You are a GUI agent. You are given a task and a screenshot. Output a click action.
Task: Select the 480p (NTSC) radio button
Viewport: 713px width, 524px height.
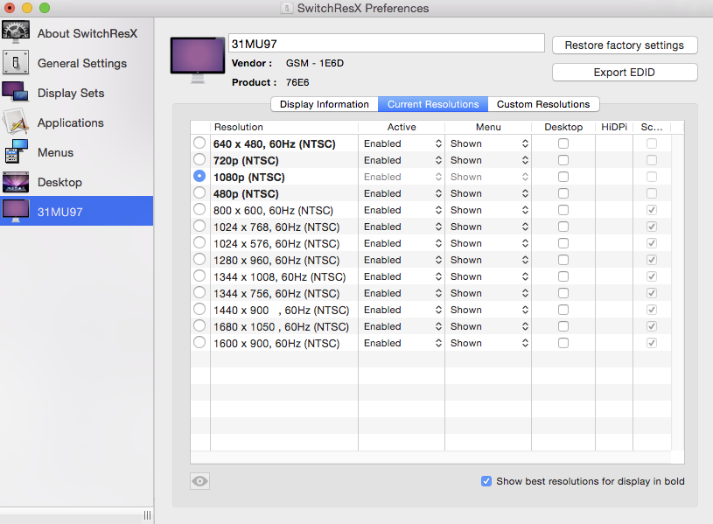coord(199,192)
